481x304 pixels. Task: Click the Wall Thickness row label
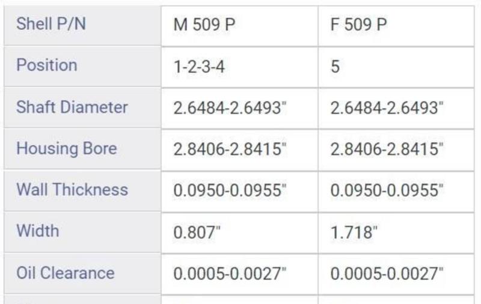point(72,189)
